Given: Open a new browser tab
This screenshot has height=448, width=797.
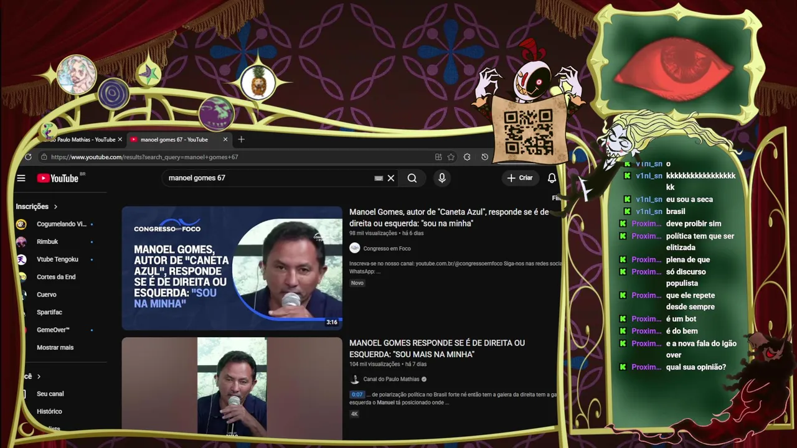Looking at the screenshot, I should 241,139.
